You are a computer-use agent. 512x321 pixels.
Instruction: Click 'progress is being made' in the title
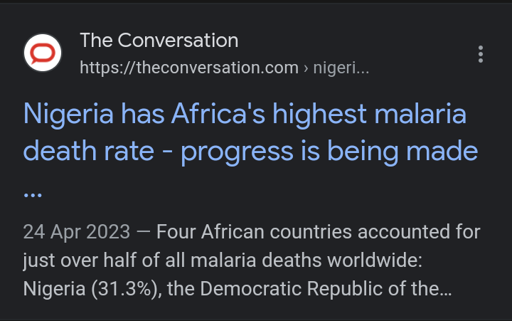pyautogui.click(x=329, y=152)
